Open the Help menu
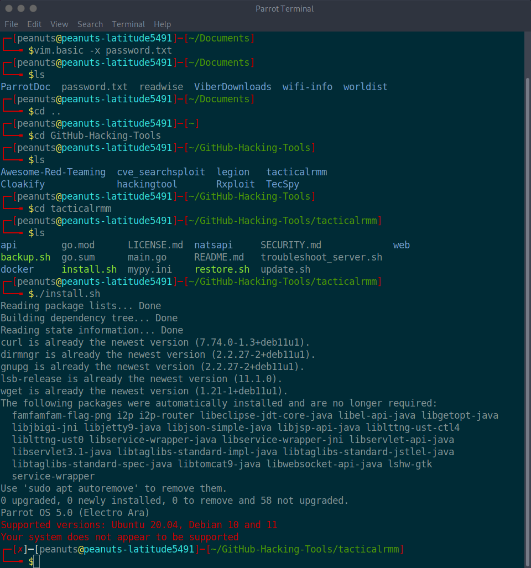Screen dimensions: 531x568 pos(162,24)
